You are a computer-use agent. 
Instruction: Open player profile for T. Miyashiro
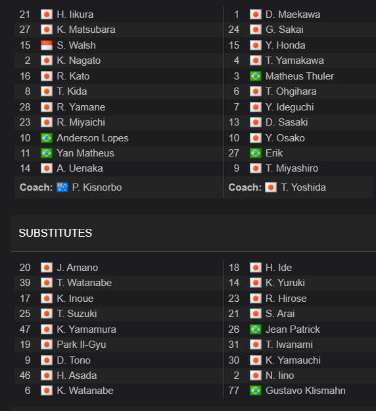292,168
